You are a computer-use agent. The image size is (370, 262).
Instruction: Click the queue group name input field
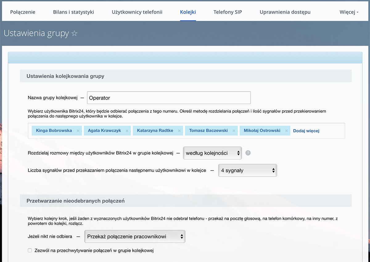click(x=169, y=98)
